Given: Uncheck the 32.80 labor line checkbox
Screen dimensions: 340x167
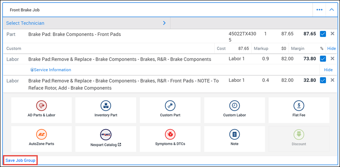Looking at the screenshot, I should 323,80.
